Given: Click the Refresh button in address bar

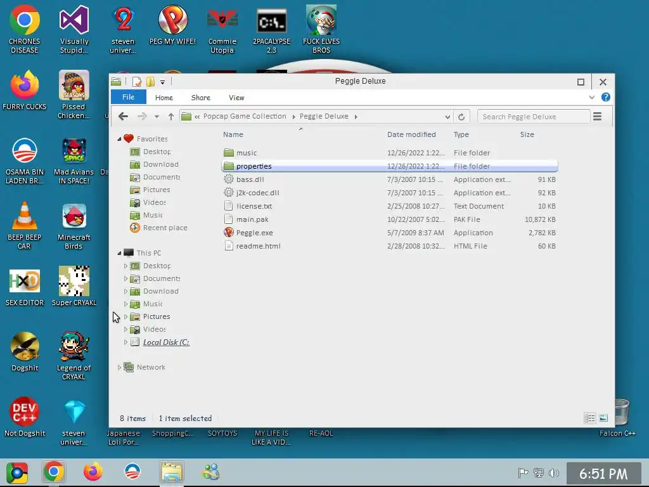Looking at the screenshot, I should 461,117.
